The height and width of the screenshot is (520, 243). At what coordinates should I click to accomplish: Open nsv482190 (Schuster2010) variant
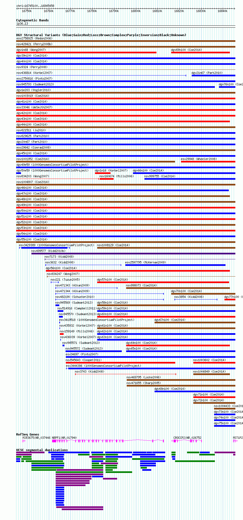(75, 297)
